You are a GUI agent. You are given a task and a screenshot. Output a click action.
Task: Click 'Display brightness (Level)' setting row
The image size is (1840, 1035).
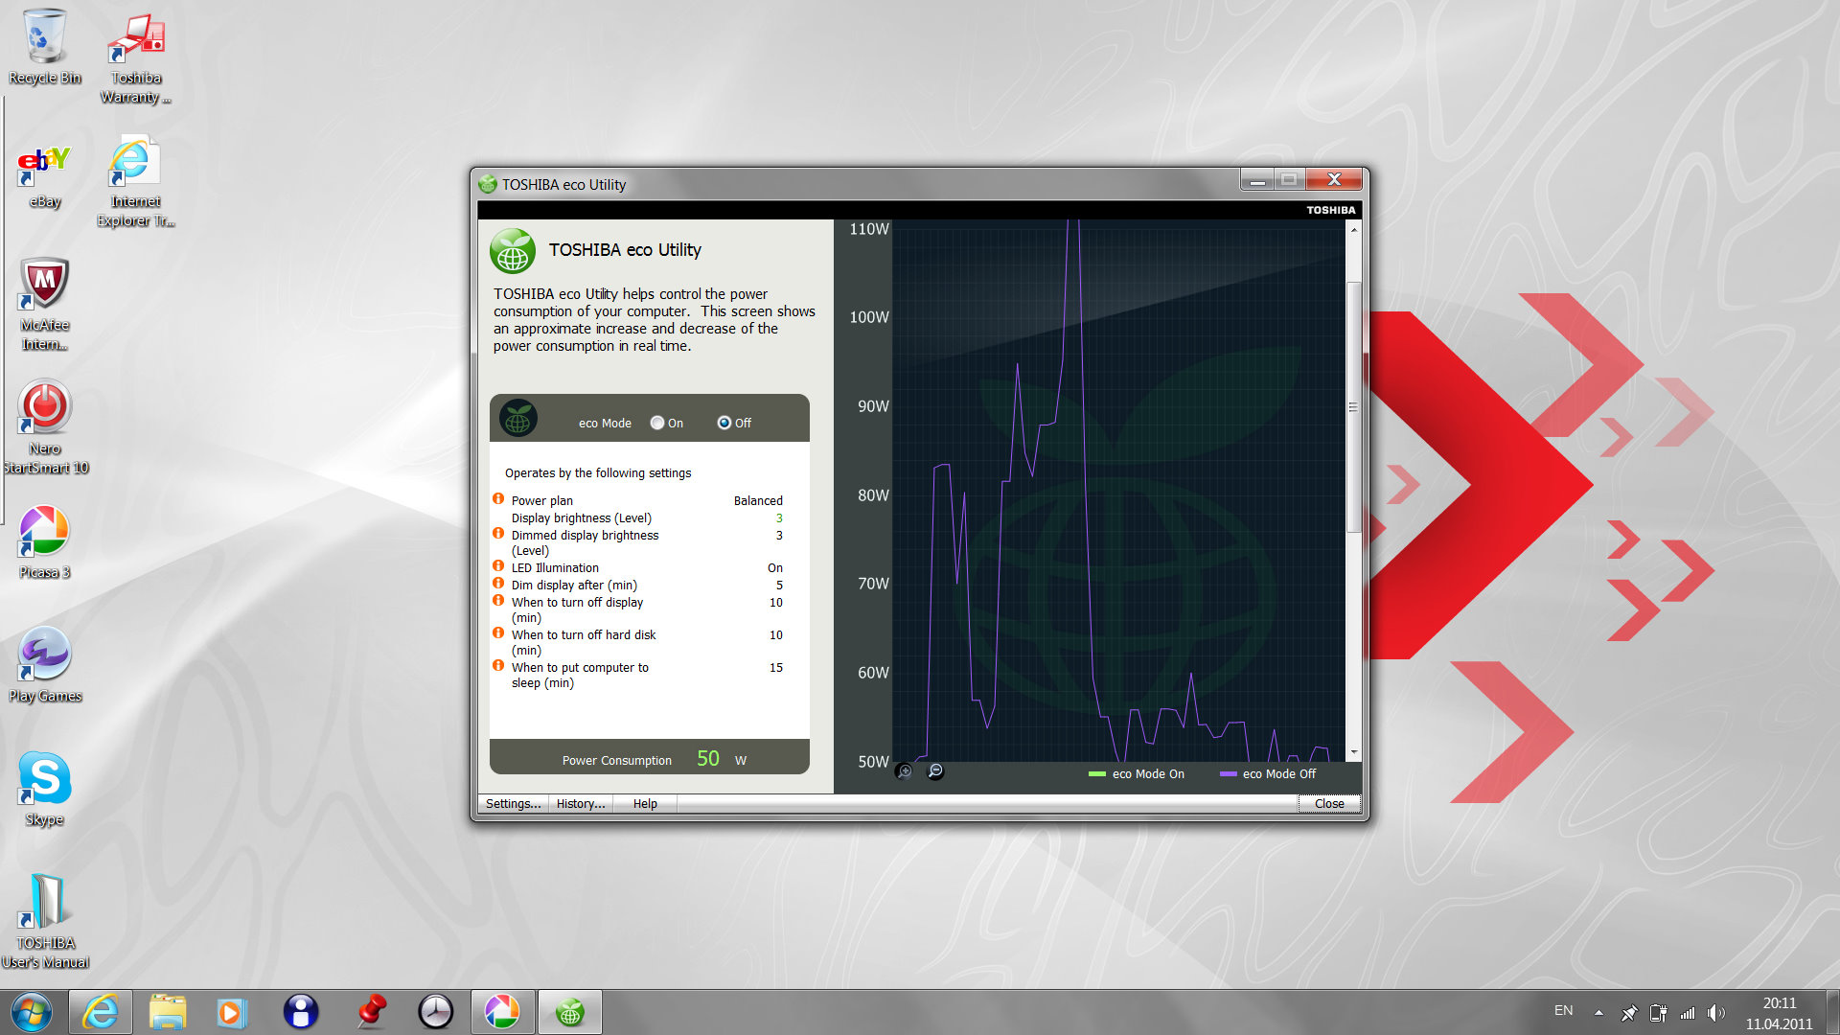[647, 517]
